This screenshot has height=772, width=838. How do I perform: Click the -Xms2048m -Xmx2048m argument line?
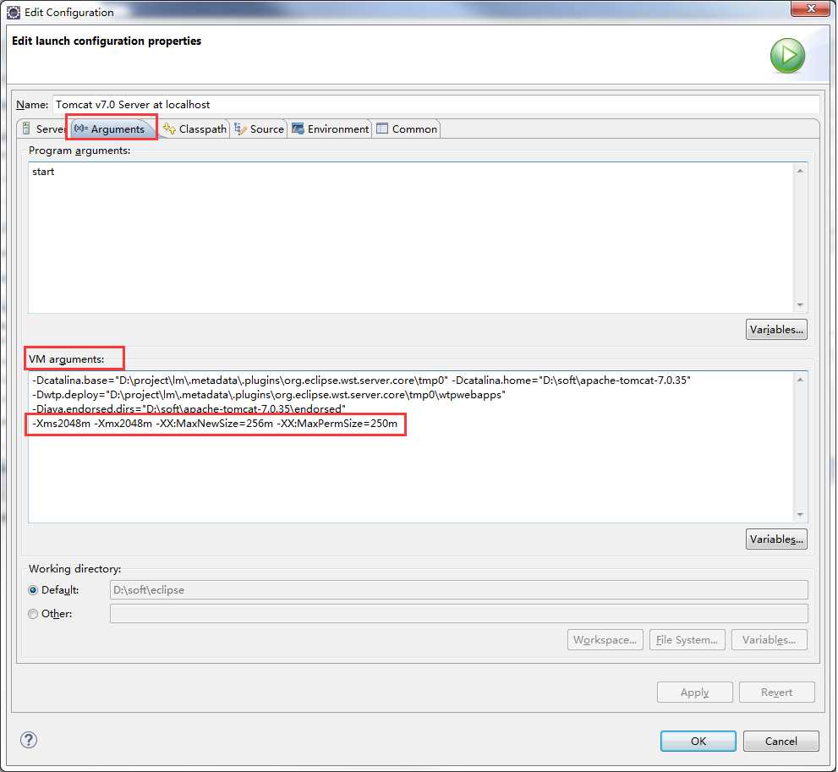coord(215,424)
